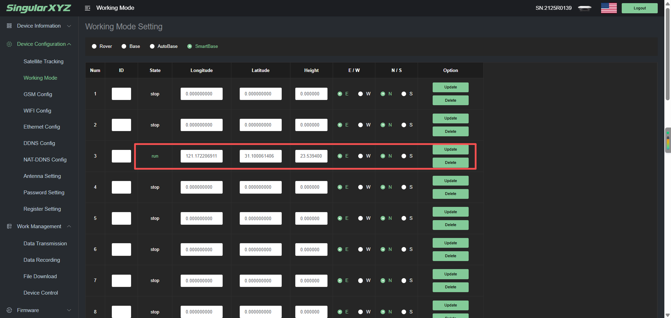The width and height of the screenshot is (671, 318).
Task: Click Delete for row 2
Action: click(x=450, y=132)
